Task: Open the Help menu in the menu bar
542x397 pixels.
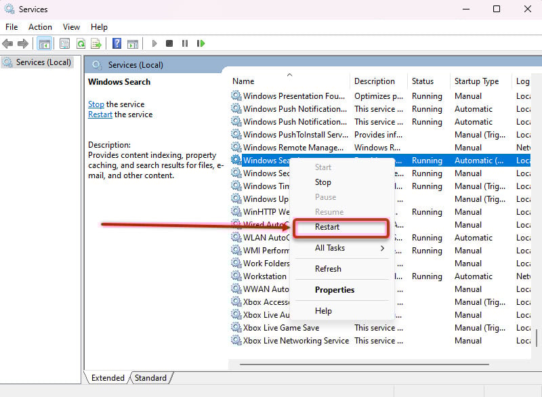Action: tap(99, 27)
